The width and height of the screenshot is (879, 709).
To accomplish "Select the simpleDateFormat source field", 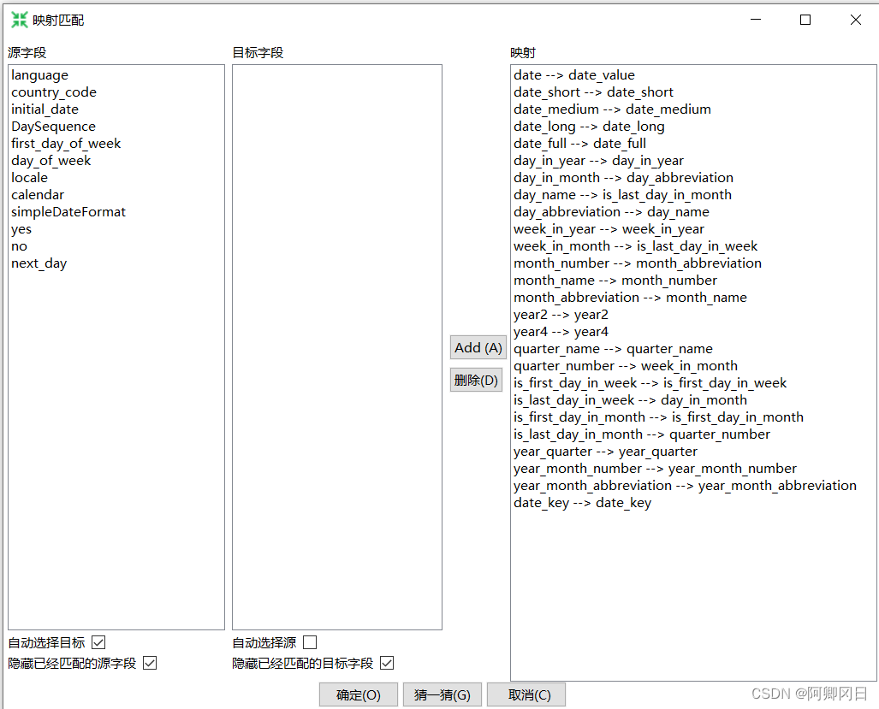I will tap(68, 212).
